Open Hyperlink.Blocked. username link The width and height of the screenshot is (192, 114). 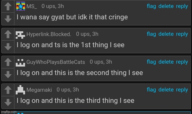(x=49, y=34)
